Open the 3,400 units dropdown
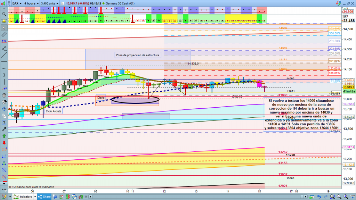This screenshot has height=200, width=356. coord(50,3)
